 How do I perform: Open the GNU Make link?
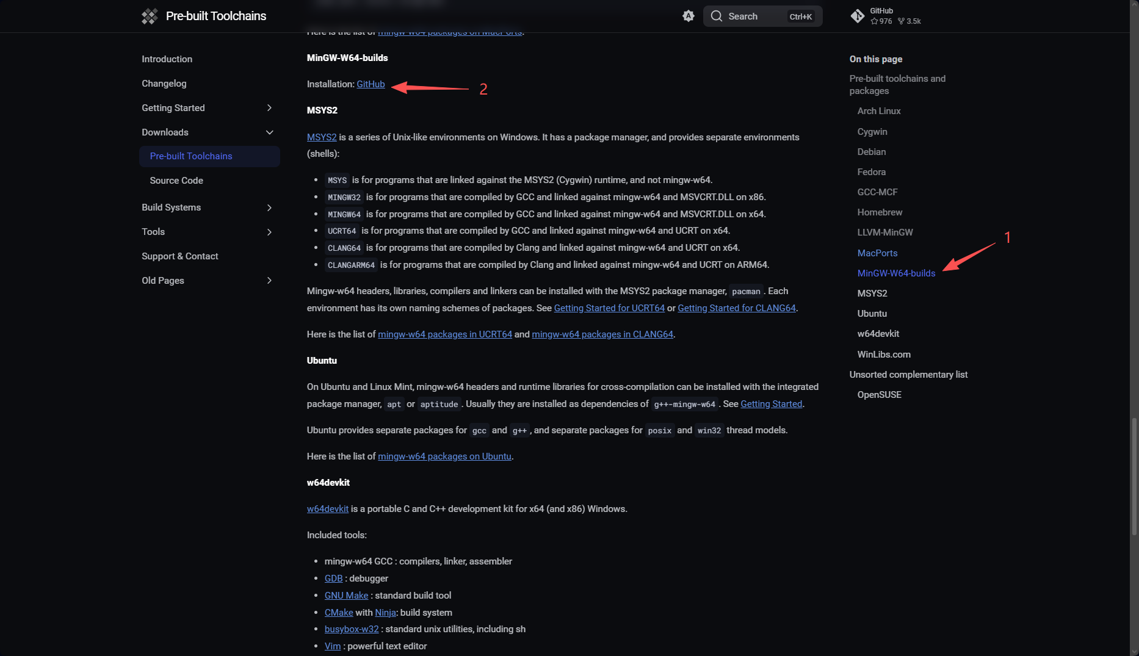[x=346, y=596]
